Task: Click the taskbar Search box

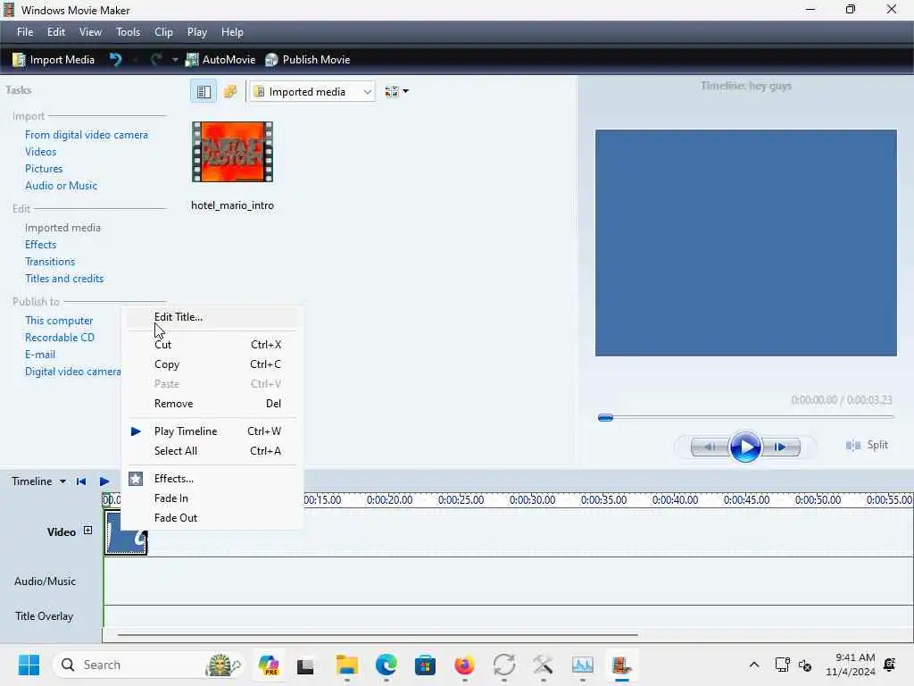Action: coord(149,665)
